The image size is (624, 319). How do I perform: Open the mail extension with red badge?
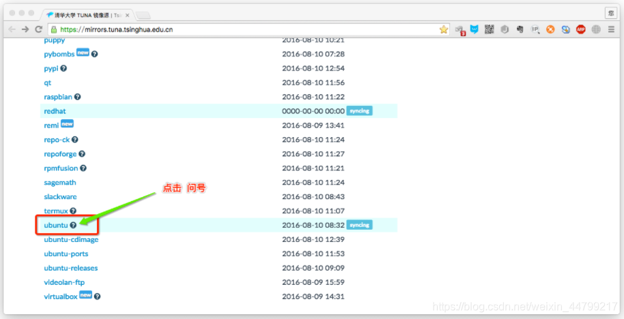(x=460, y=30)
